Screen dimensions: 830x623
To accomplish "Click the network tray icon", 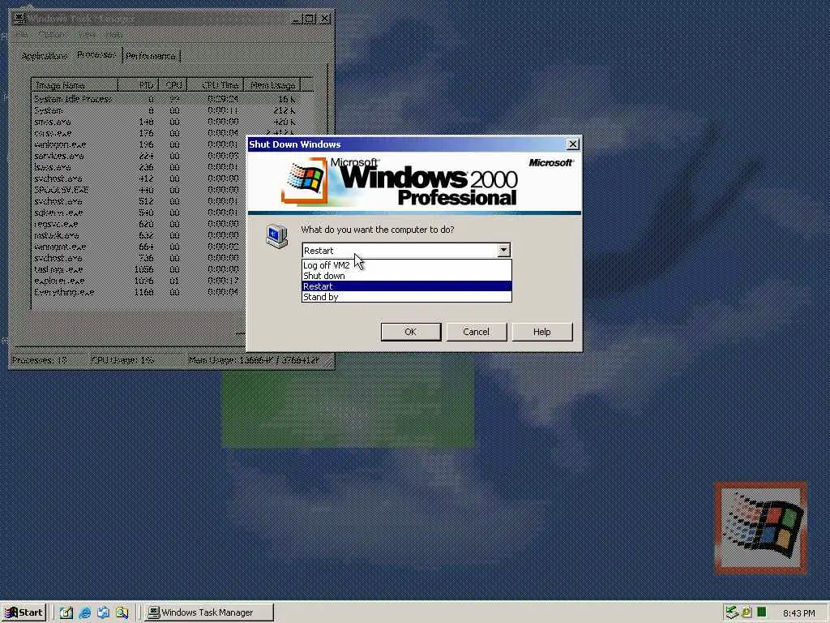I will (x=732, y=612).
